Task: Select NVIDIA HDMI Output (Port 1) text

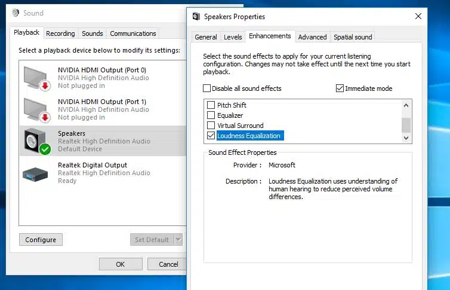Action: click(x=102, y=102)
